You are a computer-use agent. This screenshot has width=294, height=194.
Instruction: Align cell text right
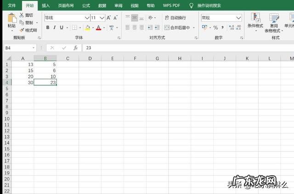[141, 28]
